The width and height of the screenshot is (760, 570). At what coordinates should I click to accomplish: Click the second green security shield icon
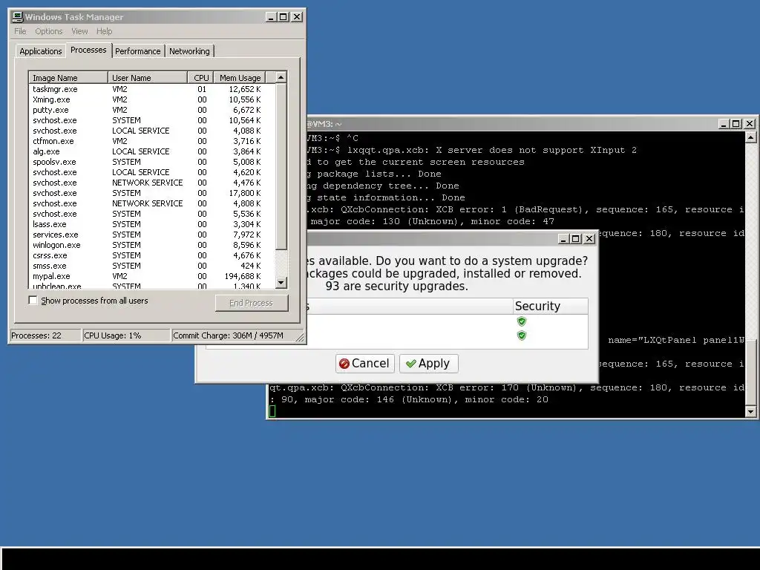(522, 335)
